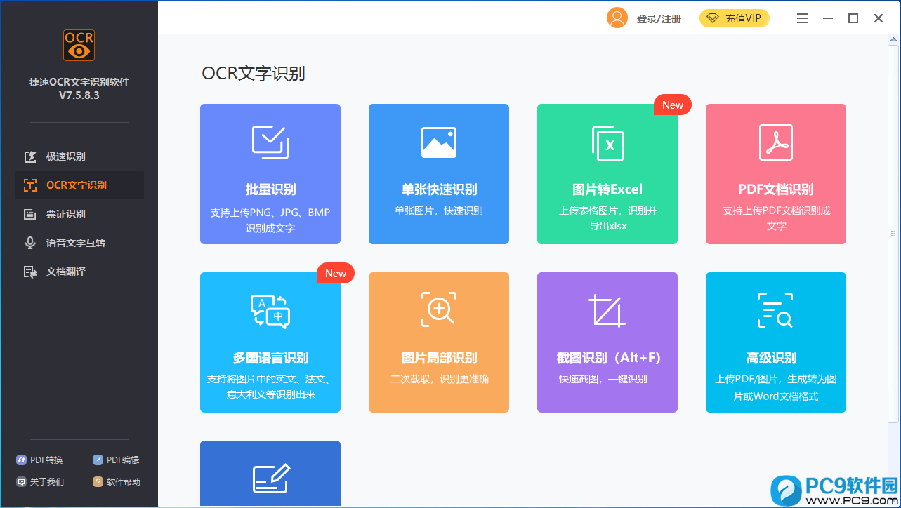Click '支持将图片中的英文、法文、意大利文等识别出来' description

pyautogui.click(x=270, y=387)
